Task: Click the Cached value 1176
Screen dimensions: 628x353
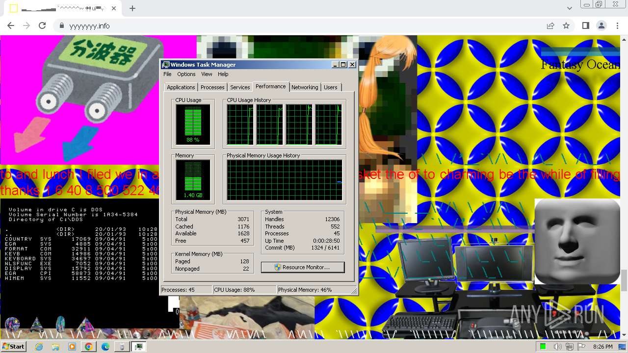Action: (243, 227)
